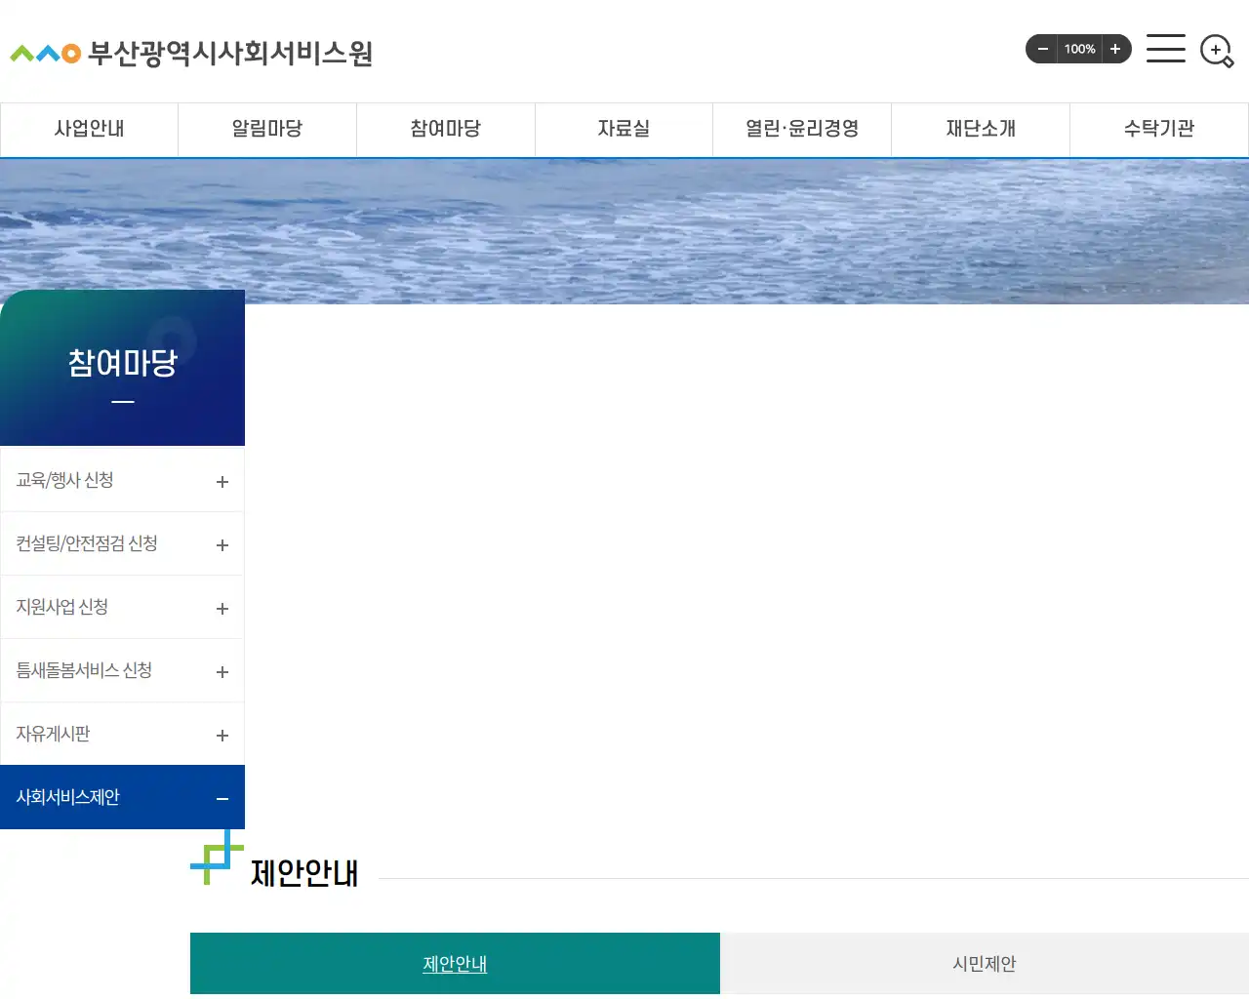Switch to the 시민제안 tab
The width and height of the screenshot is (1249, 999).
pyautogui.click(x=984, y=963)
